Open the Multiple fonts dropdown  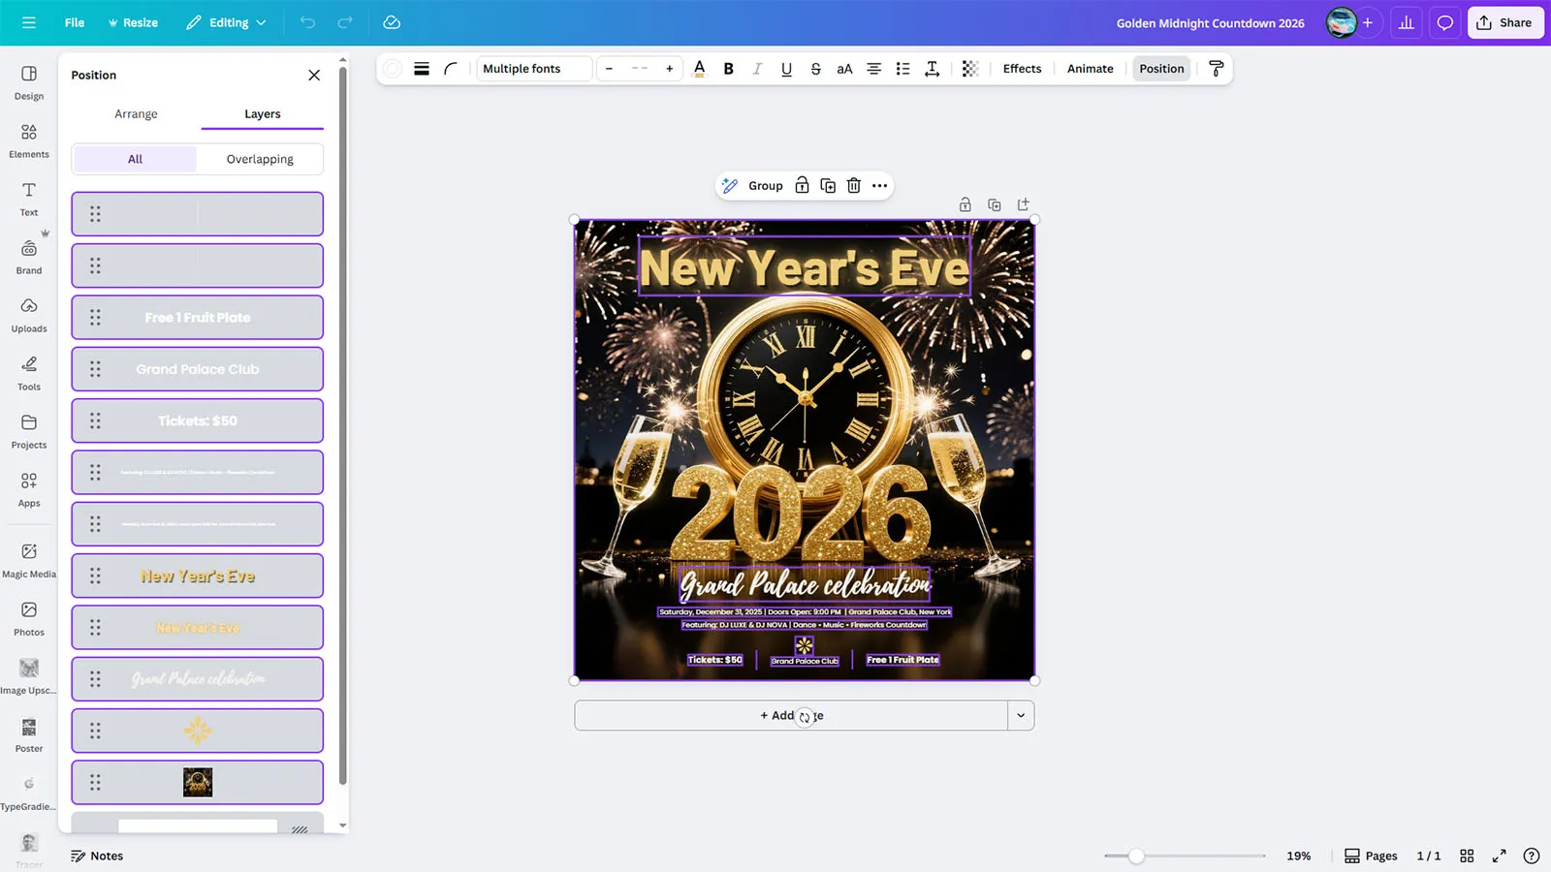pos(534,69)
